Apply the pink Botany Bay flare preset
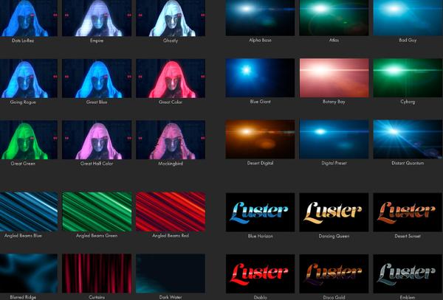The image size is (443, 300). click(334, 78)
